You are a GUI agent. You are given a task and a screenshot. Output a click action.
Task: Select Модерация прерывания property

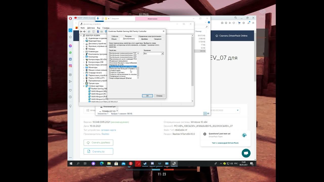tap(118, 61)
